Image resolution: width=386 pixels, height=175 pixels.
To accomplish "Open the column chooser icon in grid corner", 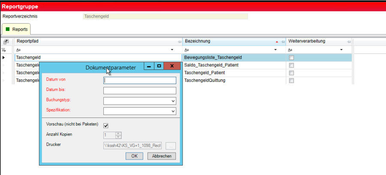I will [x=6, y=42].
